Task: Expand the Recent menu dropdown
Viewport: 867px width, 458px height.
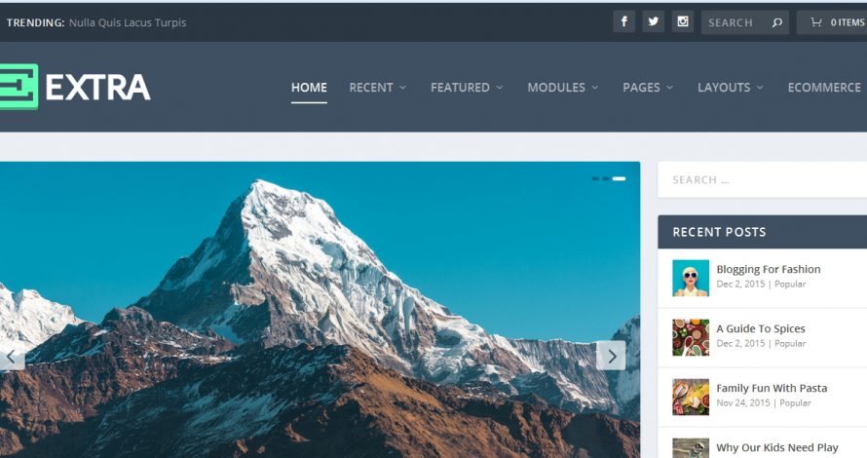Action: (378, 88)
